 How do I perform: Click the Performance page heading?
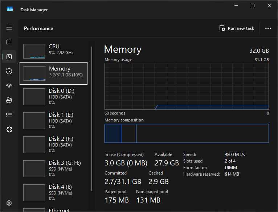tap(38, 28)
